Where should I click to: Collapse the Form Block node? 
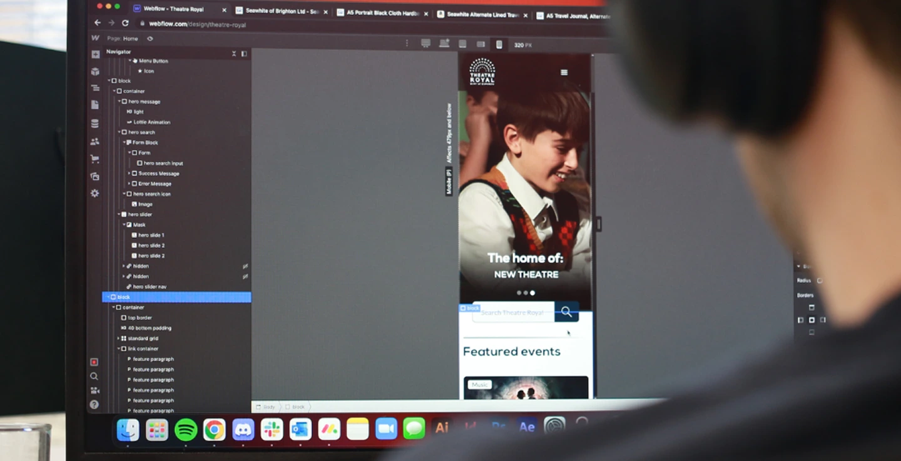[x=124, y=142]
